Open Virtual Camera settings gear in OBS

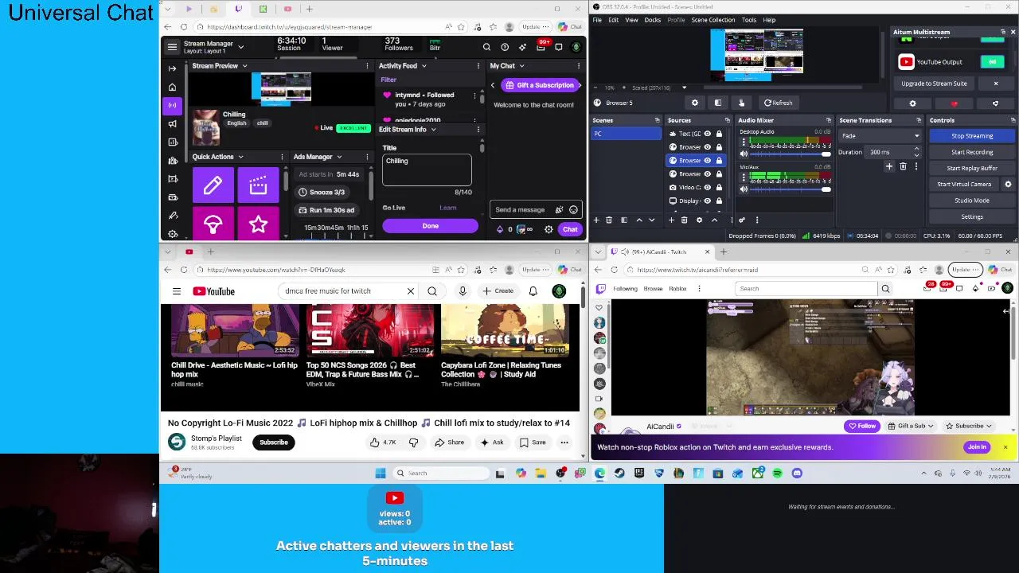pos(1008,184)
